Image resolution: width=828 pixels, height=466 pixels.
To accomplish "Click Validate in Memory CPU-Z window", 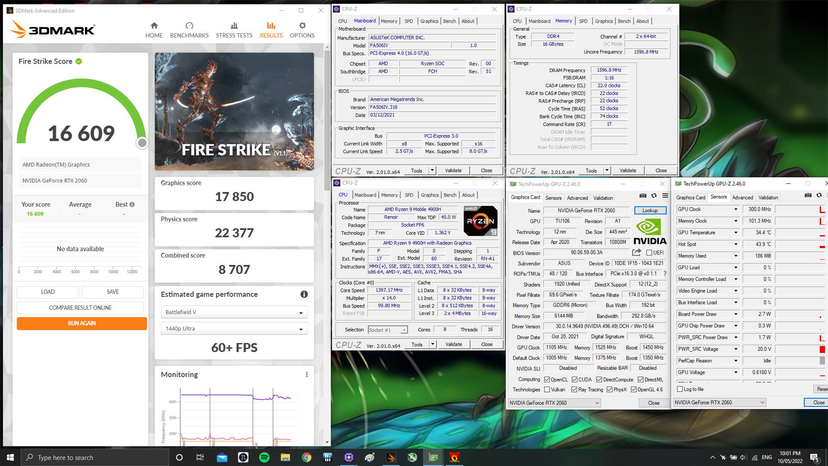I will 628,170.
